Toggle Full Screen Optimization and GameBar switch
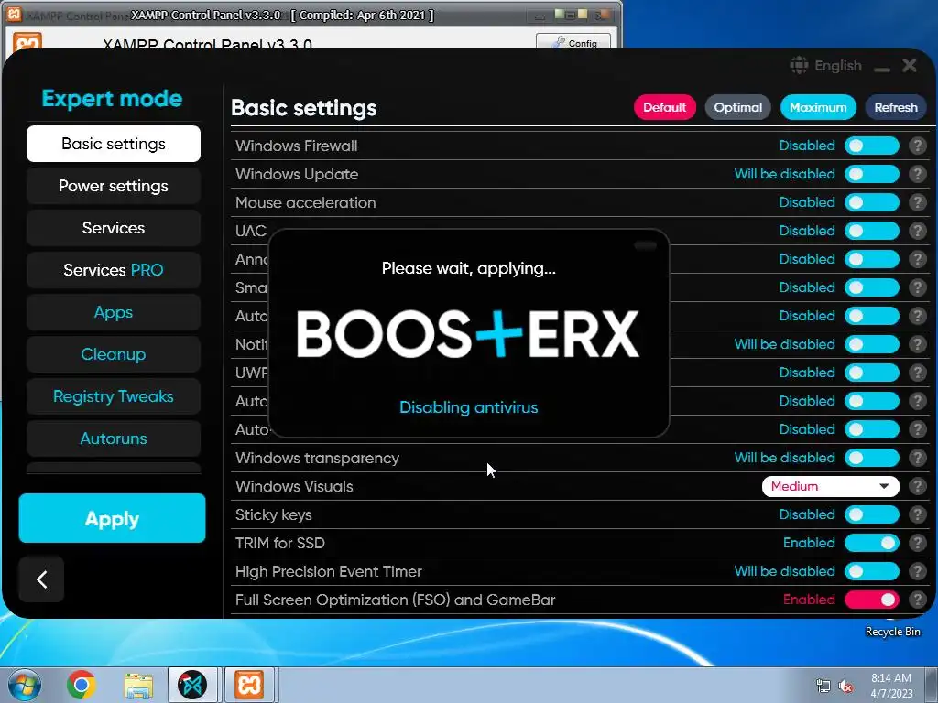Image resolution: width=938 pixels, height=703 pixels. [x=872, y=600]
